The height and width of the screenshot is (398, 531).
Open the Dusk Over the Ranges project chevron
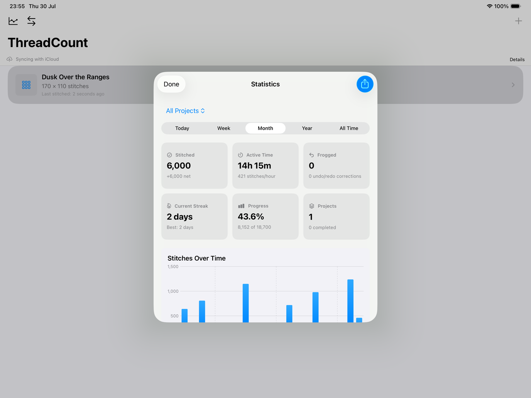(513, 85)
